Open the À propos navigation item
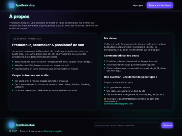 click(138, 5)
